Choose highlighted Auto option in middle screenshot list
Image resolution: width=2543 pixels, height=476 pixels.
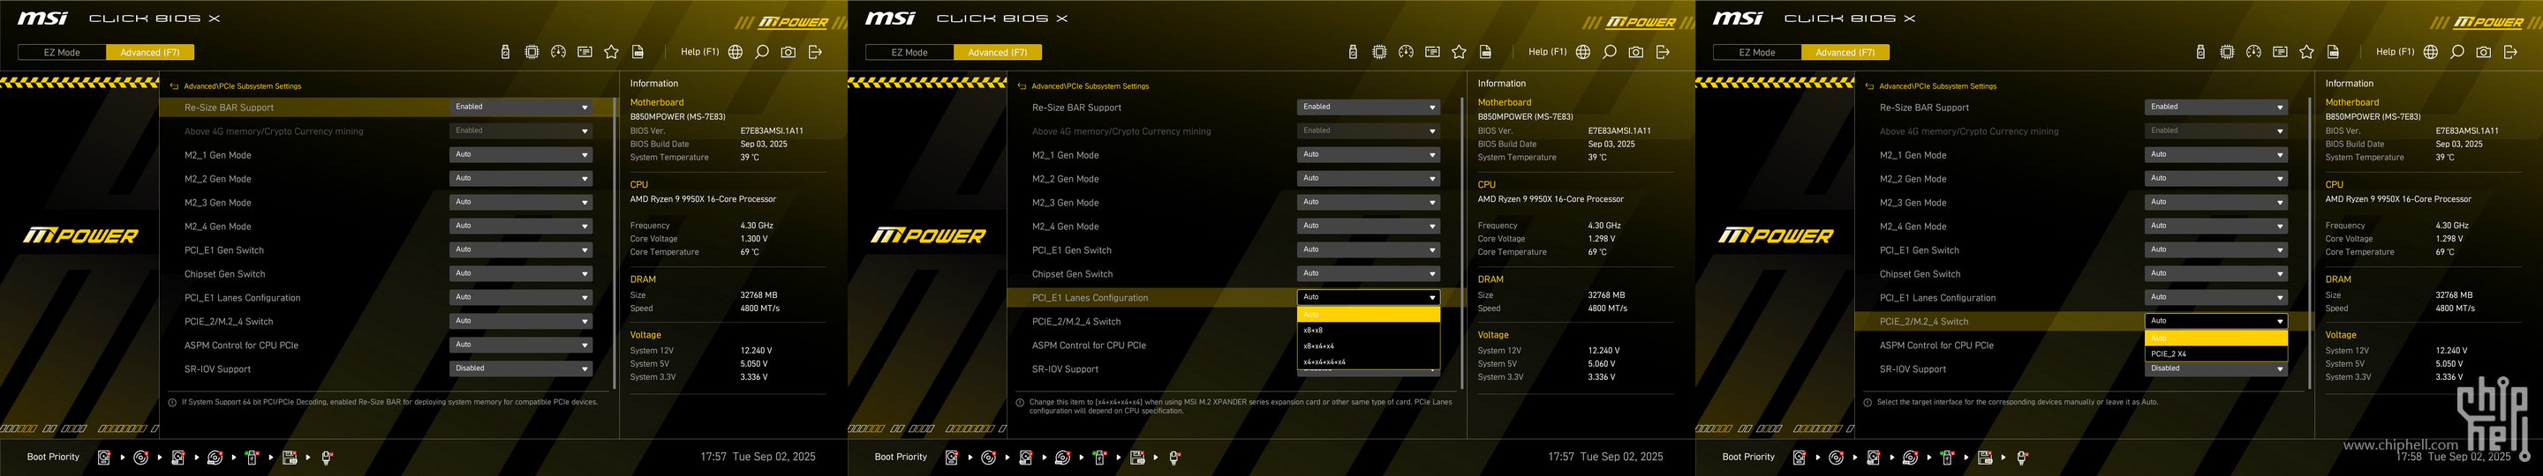coord(1370,315)
